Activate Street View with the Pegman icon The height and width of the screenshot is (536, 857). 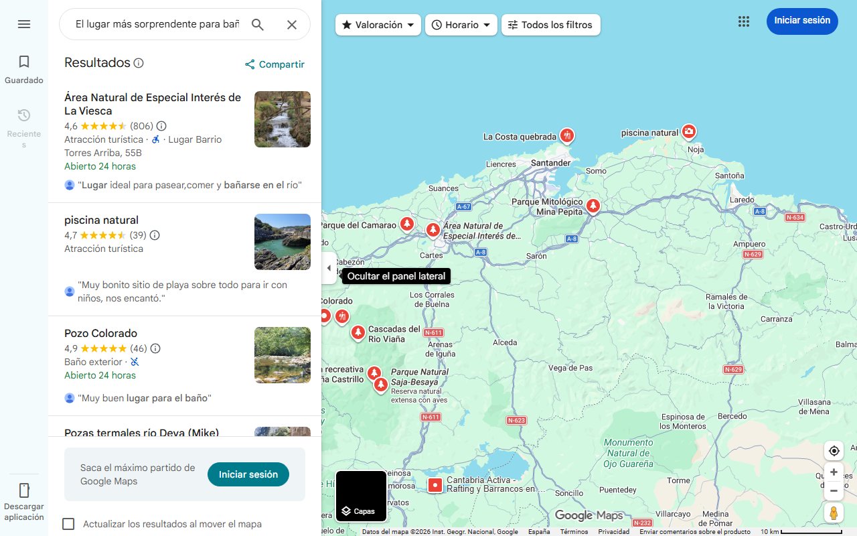tap(834, 513)
